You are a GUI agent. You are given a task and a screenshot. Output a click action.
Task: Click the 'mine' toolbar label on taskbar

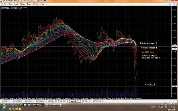(153, 107)
